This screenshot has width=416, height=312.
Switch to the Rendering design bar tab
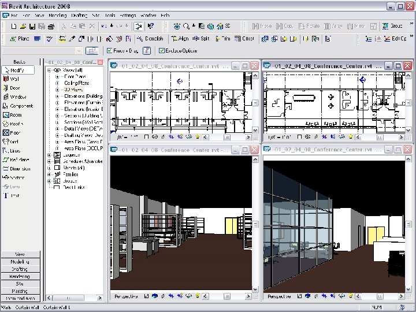coord(20,277)
